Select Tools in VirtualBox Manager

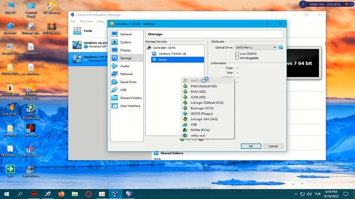(88, 31)
